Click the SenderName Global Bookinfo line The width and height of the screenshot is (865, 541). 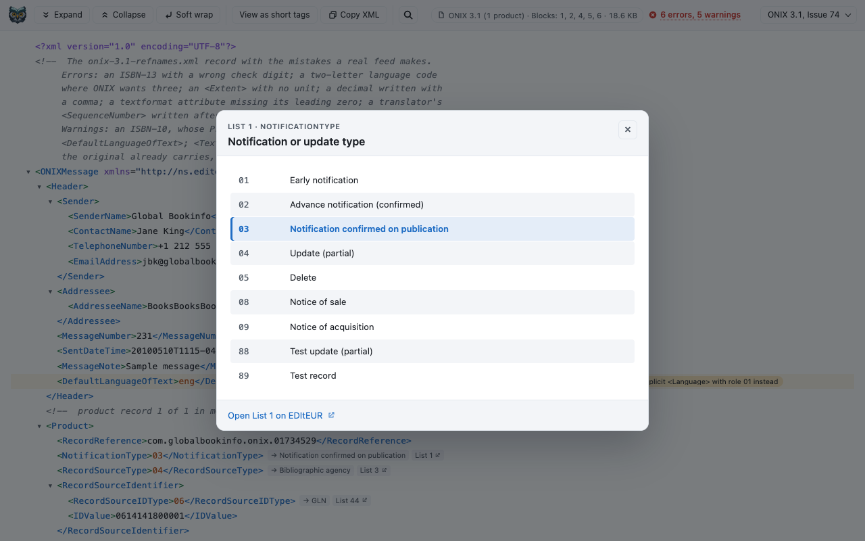tap(142, 216)
